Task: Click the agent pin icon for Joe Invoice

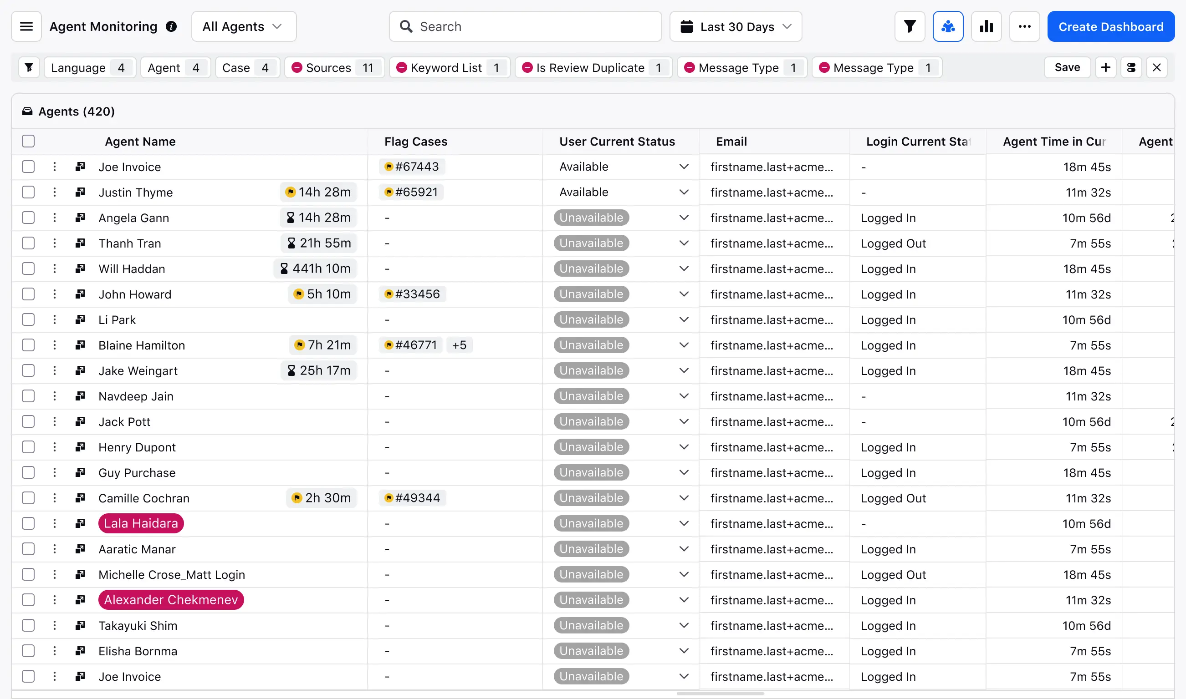Action: tap(80, 167)
